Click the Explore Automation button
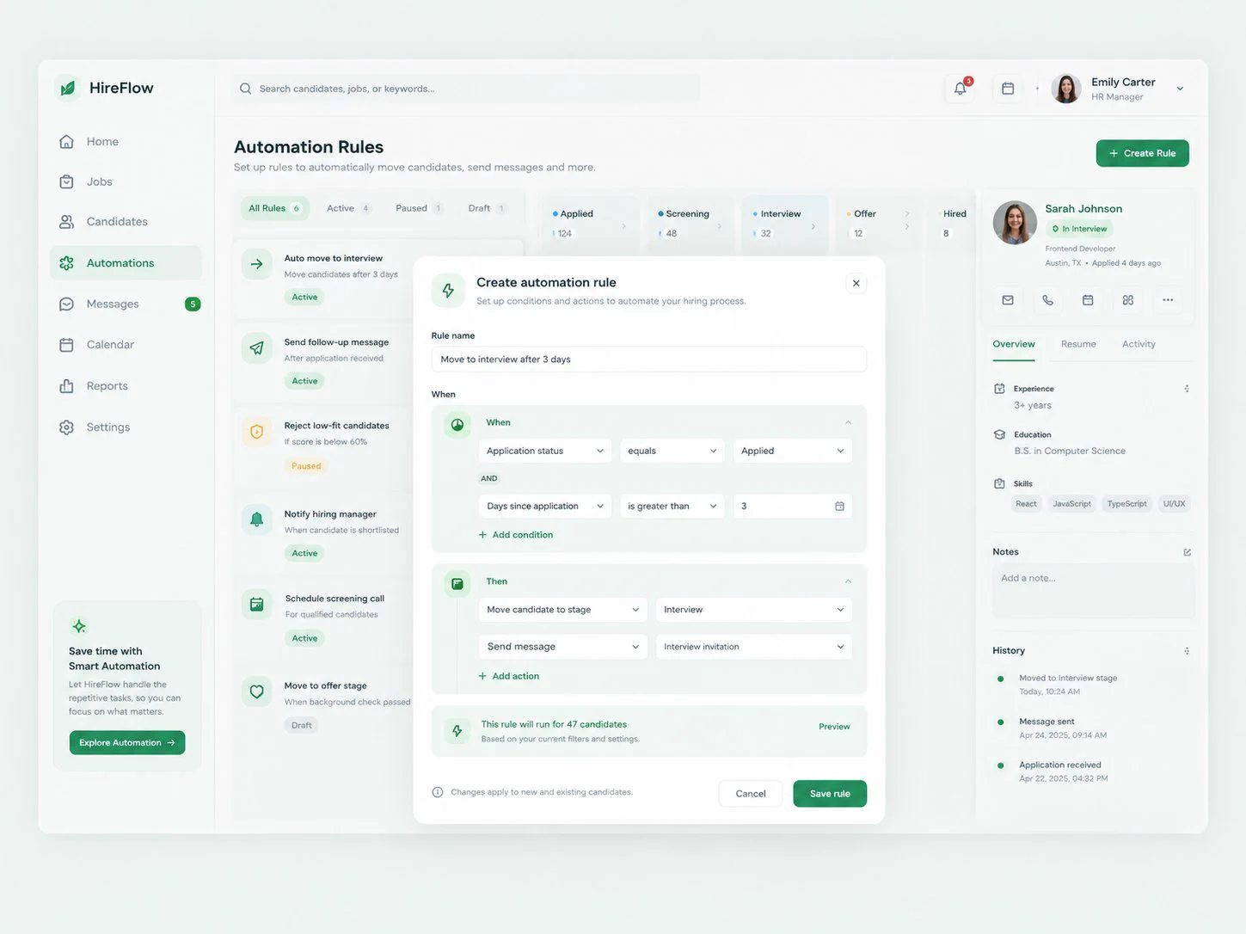Image resolution: width=1246 pixels, height=934 pixels. point(127,743)
